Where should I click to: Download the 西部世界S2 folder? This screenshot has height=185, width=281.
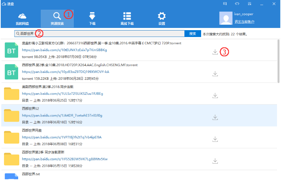(215, 117)
